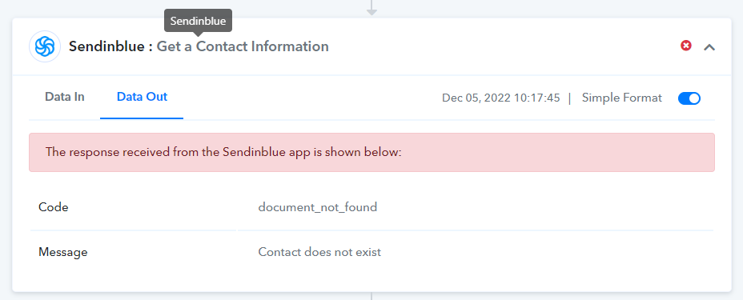Click the Simple Format label
The image size is (743, 300).
coord(621,98)
